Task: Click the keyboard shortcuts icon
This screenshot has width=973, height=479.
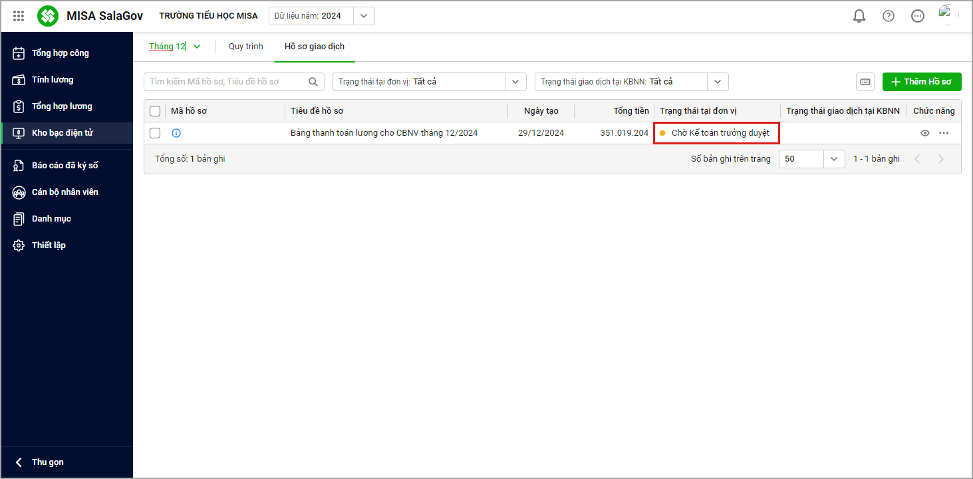Action: [865, 82]
